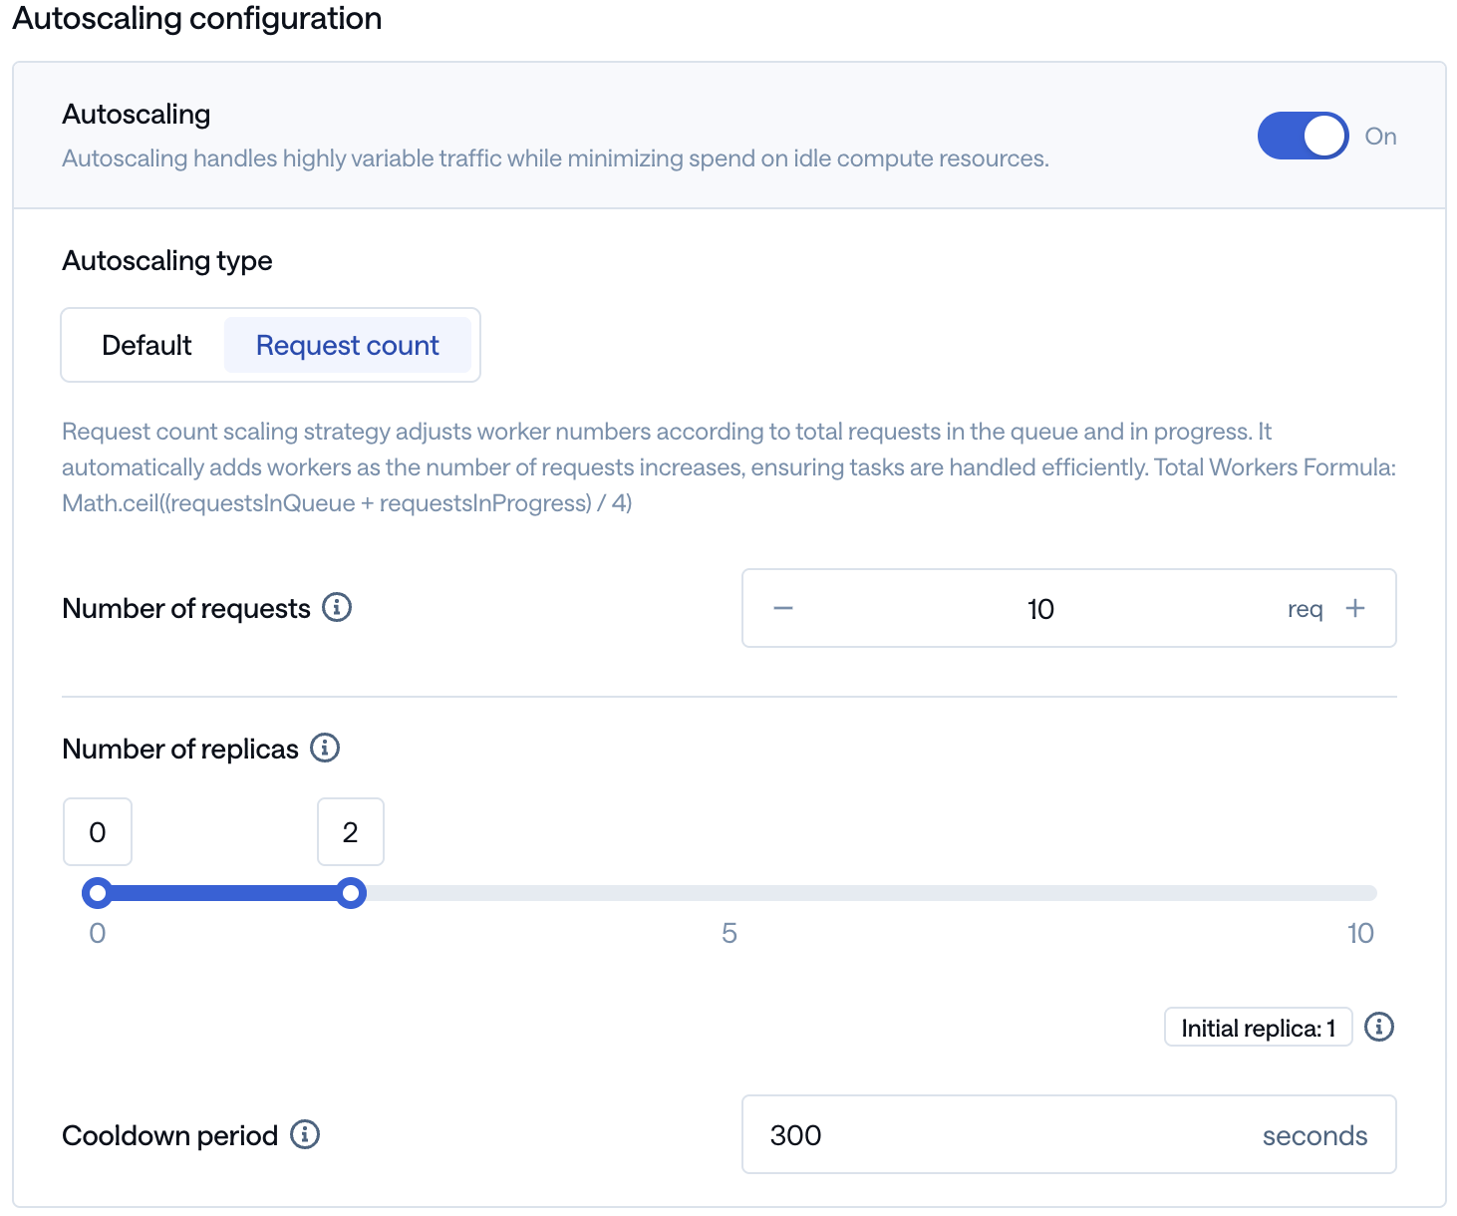Click the minimum replicas slider handle
Image resolution: width=1457 pixels, height=1216 pixels.
coord(98,893)
